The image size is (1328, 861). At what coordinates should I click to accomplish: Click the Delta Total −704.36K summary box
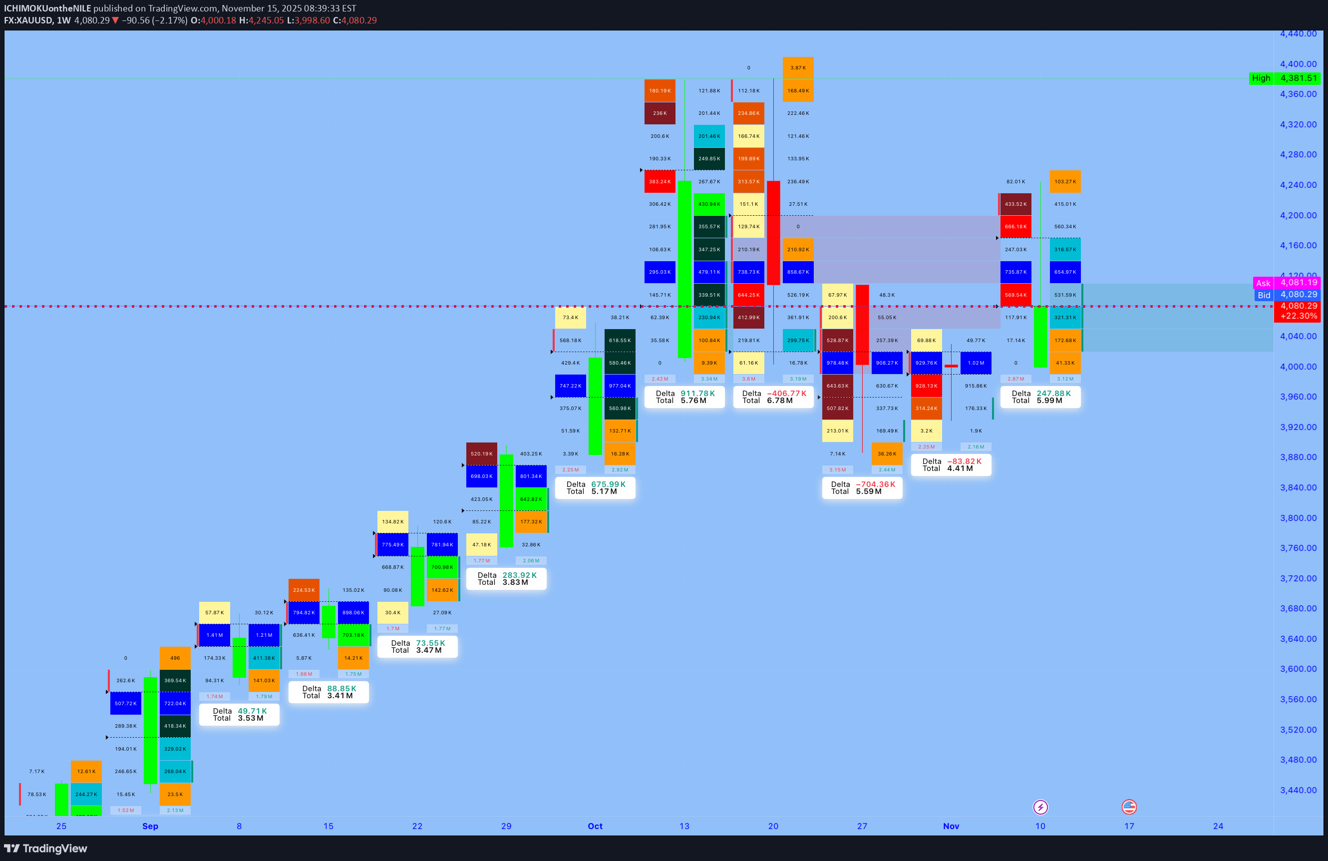click(x=862, y=488)
